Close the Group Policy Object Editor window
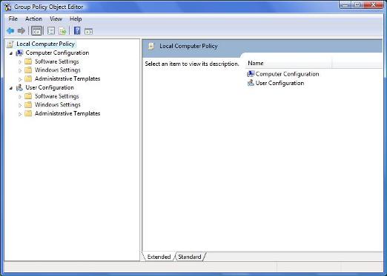The image size is (387, 276). [x=373, y=4]
